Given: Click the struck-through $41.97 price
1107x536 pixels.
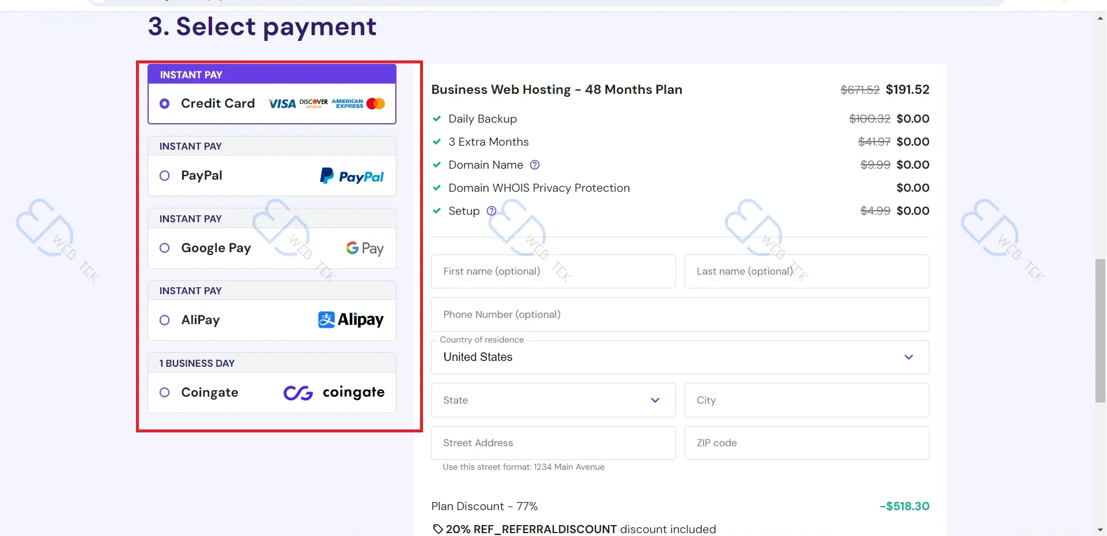Looking at the screenshot, I should pyautogui.click(x=874, y=142).
